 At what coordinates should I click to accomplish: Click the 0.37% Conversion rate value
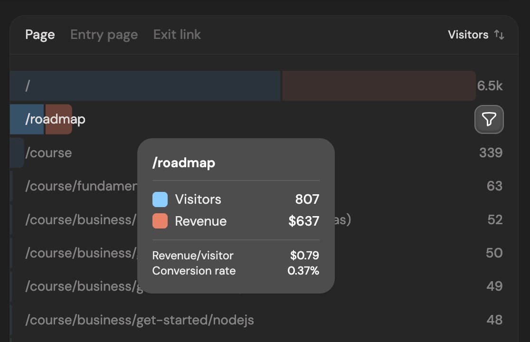click(x=303, y=271)
